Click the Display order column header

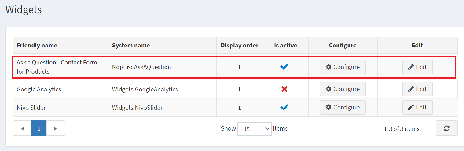(x=240, y=45)
